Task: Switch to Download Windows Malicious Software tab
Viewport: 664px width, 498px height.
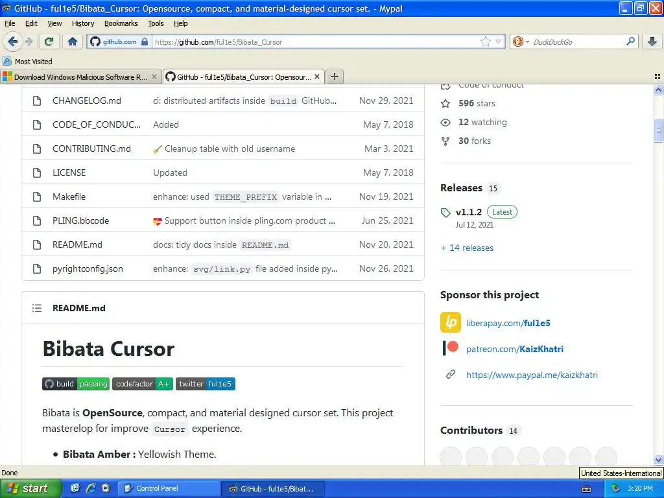Action: click(80, 77)
